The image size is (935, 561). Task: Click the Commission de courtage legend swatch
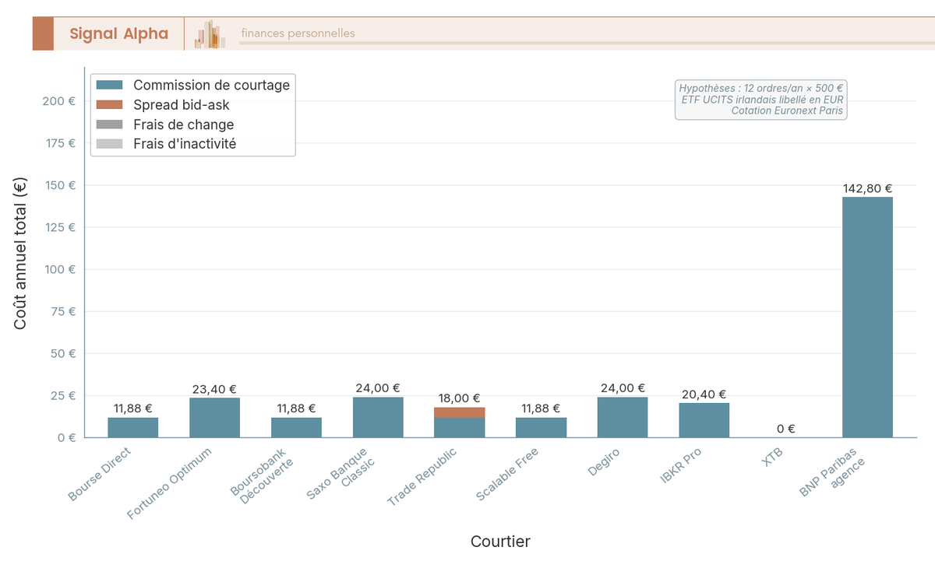click(109, 86)
